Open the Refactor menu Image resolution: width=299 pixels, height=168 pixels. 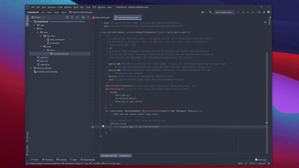click(68, 7)
